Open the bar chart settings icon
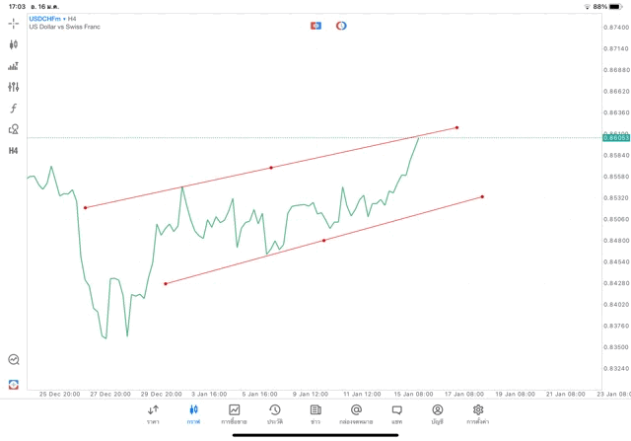Viewport: 631px width, 441px height. point(14,66)
